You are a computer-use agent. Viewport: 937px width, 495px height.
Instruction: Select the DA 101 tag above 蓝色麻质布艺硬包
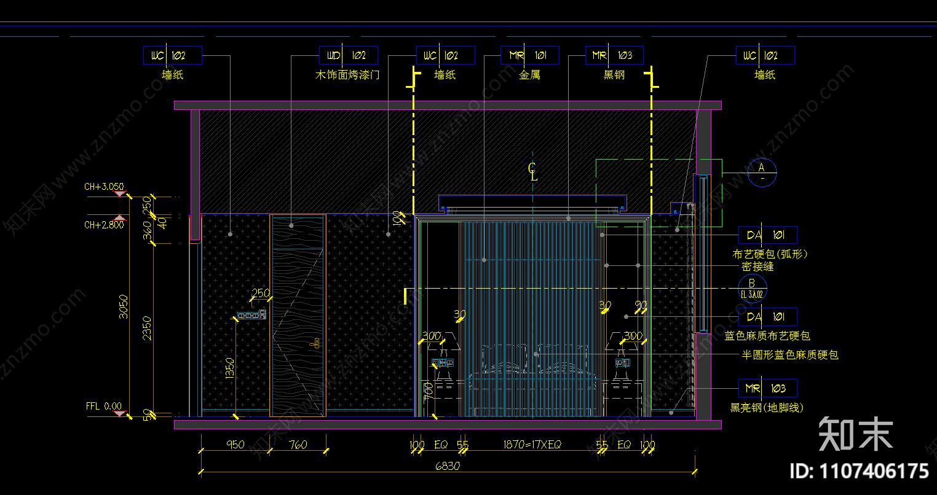tap(767, 317)
